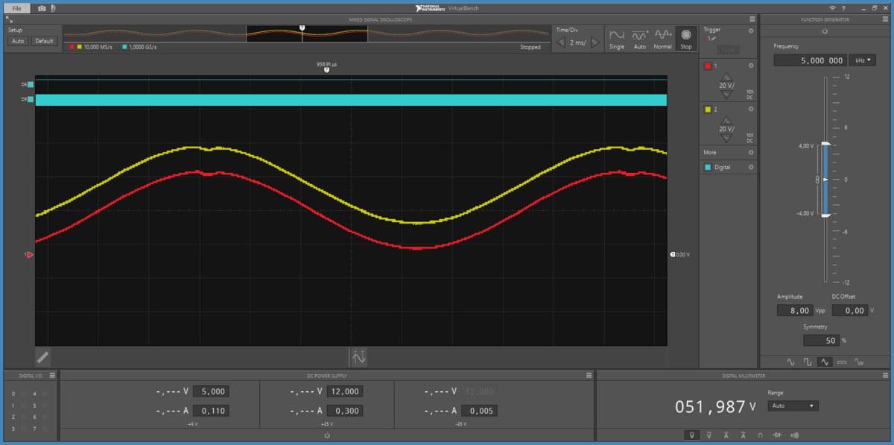Open the File menu
The height and width of the screenshot is (445, 894).
coord(16,7)
